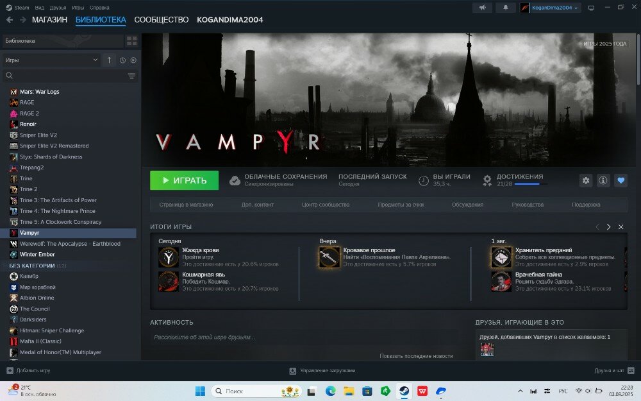
Task: Select Styx: Shards of Darkness
Action: (51, 157)
